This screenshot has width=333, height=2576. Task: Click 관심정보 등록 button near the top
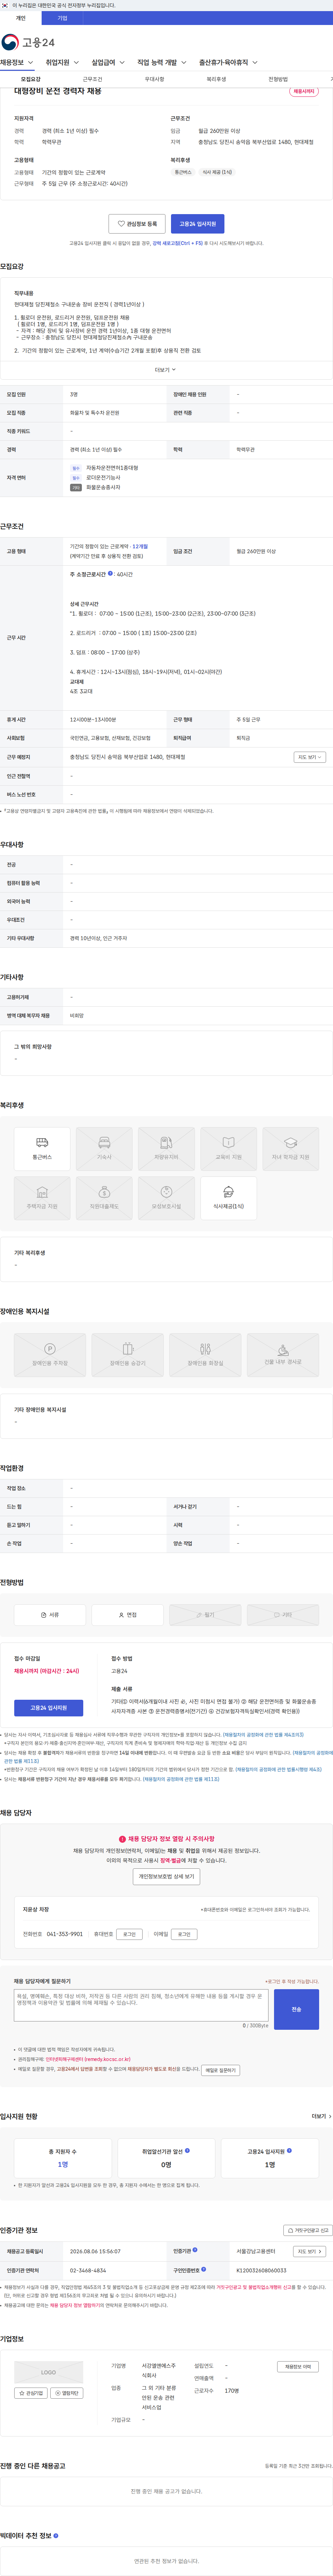pos(137,224)
